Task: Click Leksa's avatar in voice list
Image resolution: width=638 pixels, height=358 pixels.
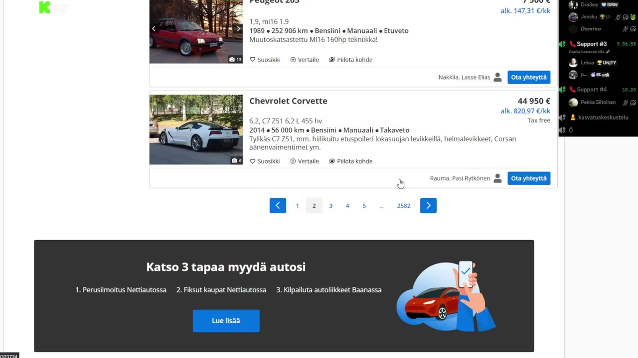Action: click(x=573, y=63)
